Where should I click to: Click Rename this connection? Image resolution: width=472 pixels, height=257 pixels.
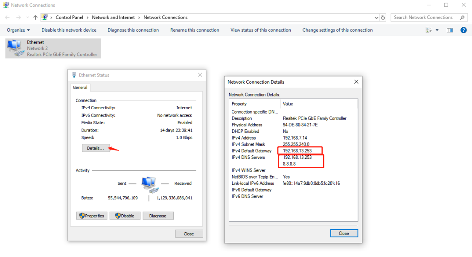[x=195, y=30]
